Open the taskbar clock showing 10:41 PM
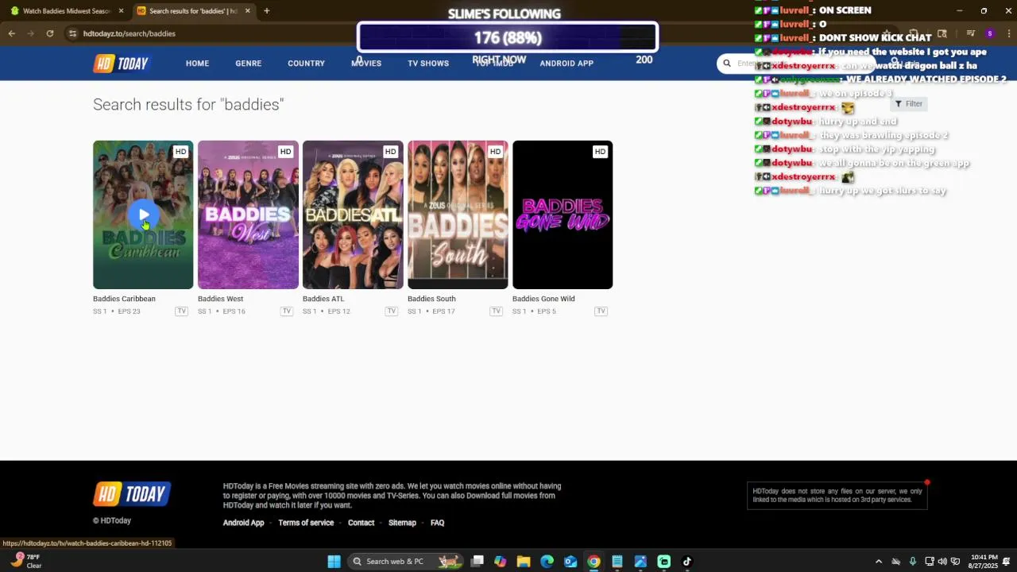 pos(983,562)
